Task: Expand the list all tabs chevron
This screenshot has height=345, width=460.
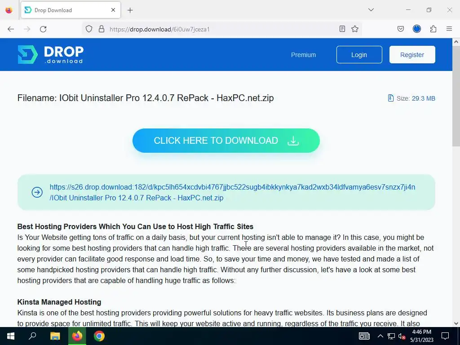Action: 371,10
